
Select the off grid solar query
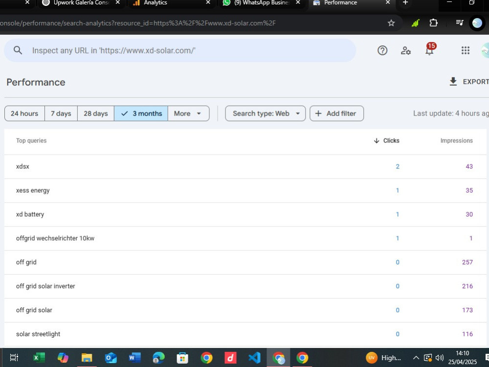[x=245, y=310]
